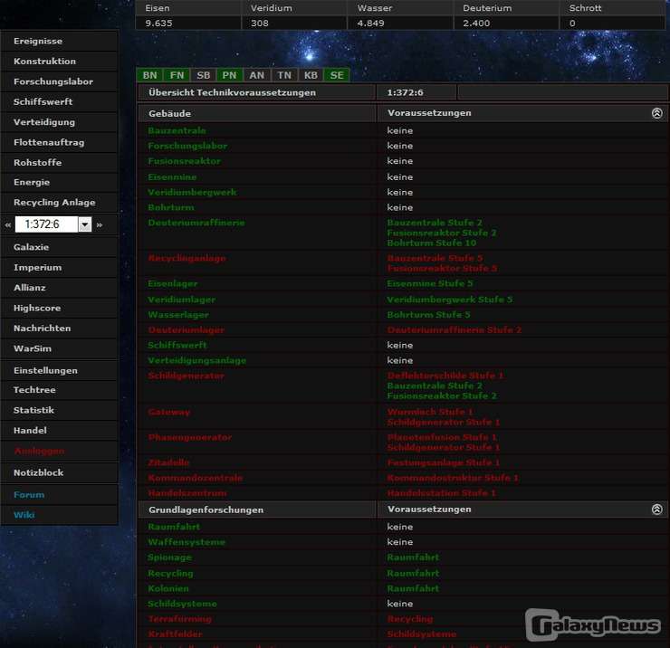Switch to the BN tab
This screenshot has width=670, height=648.
click(149, 75)
